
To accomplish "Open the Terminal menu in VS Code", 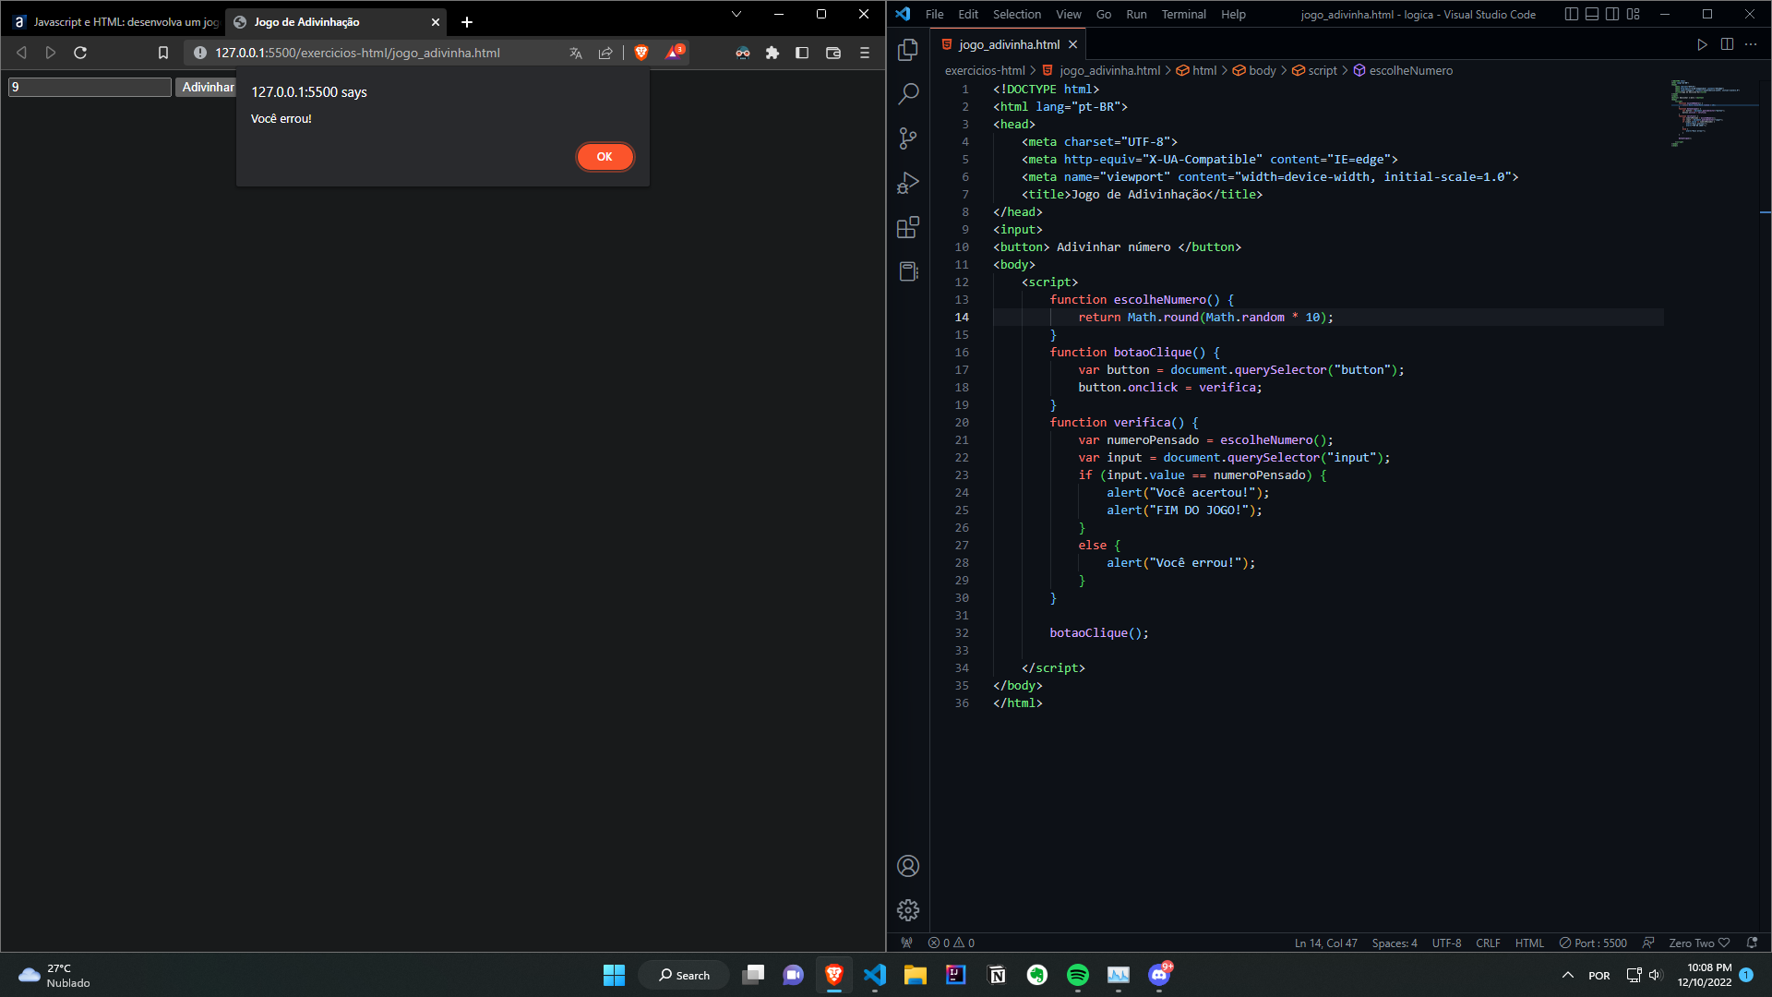I will pyautogui.click(x=1180, y=14).
